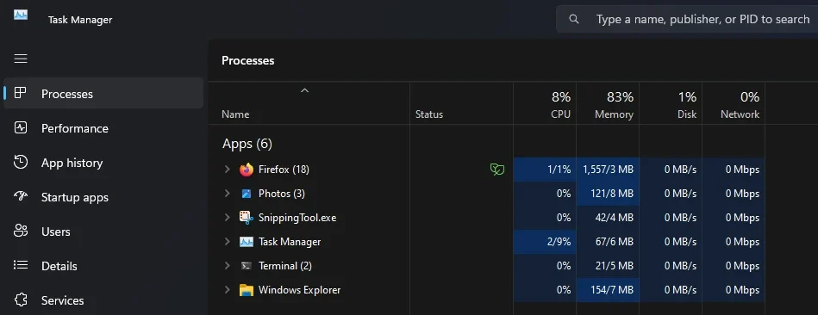
Task: Select the Firefox (18) row name
Action: [x=284, y=170]
